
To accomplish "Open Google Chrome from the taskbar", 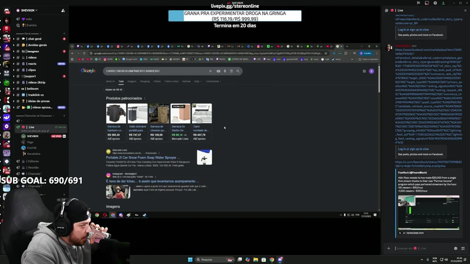I will coord(272,260).
